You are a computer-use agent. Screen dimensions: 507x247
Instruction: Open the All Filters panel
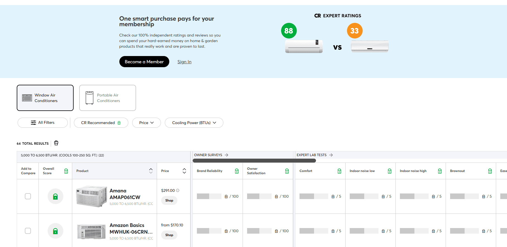pyautogui.click(x=43, y=123)
